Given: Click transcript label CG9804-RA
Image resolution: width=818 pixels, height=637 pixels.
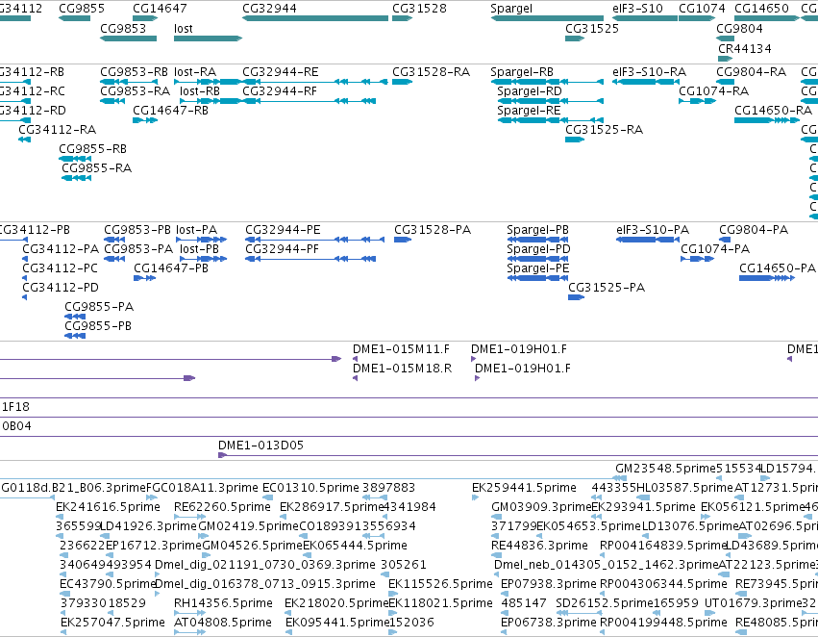Looking at the screenshot, I should 752,71.
